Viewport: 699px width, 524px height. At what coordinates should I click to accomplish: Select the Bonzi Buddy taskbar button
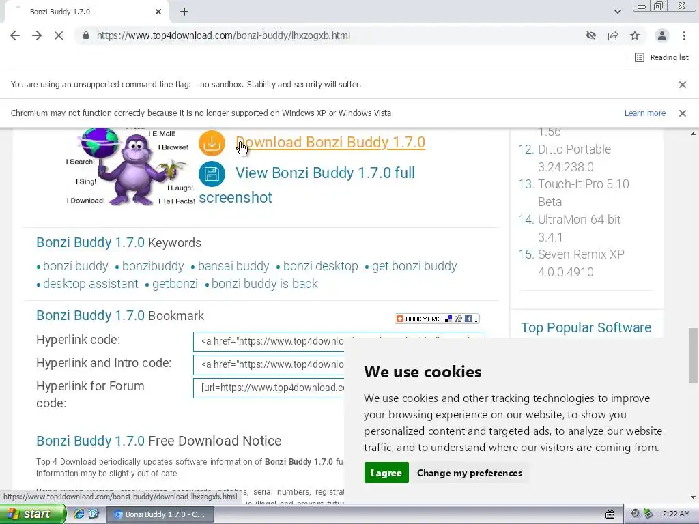160,514
